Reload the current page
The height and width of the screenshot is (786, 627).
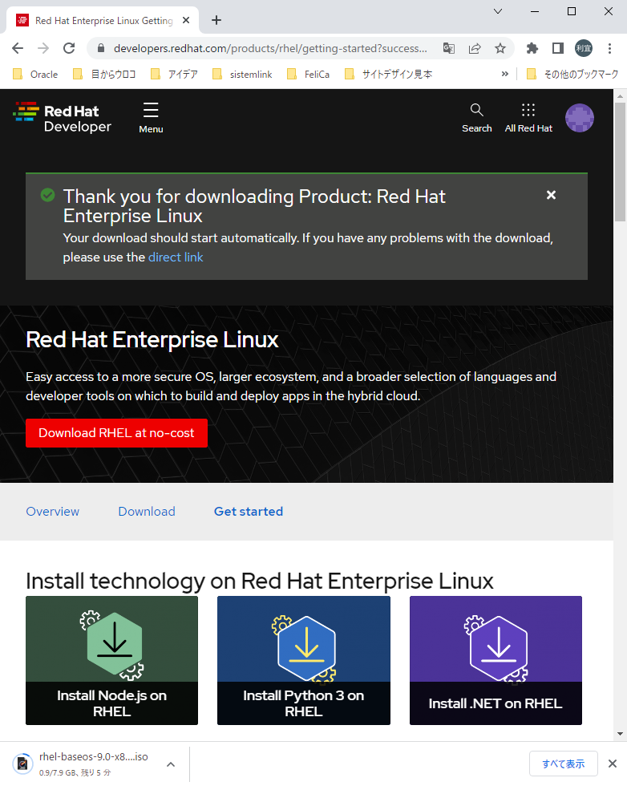point(69,48)
